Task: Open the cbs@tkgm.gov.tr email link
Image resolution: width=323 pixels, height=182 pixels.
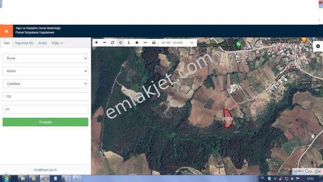Action: [x=45, y=170]
